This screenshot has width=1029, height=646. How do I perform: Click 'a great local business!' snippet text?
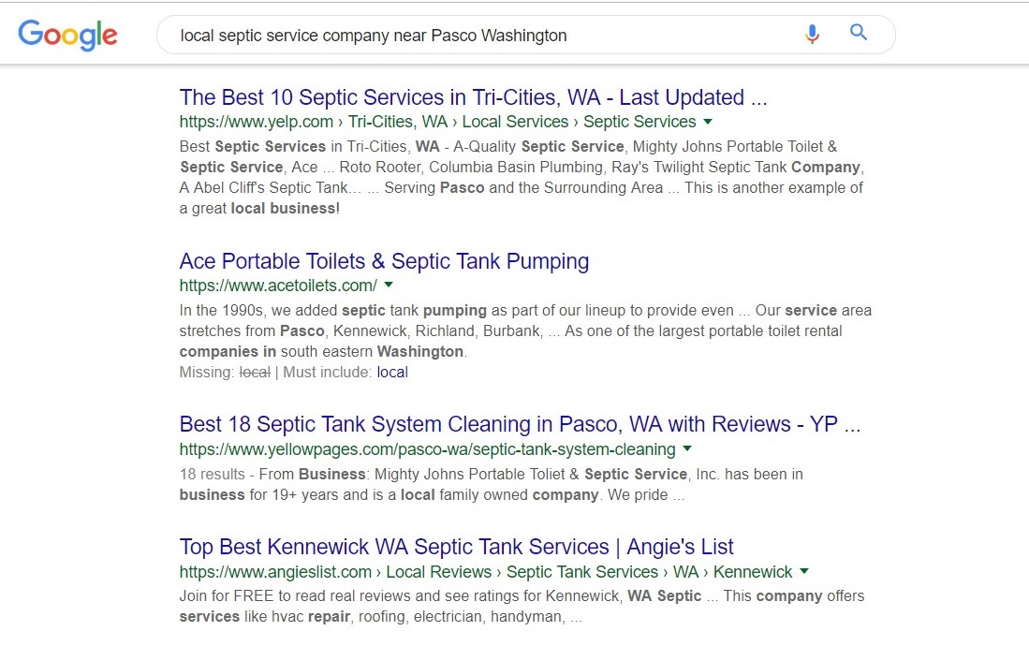pos(260,208)
